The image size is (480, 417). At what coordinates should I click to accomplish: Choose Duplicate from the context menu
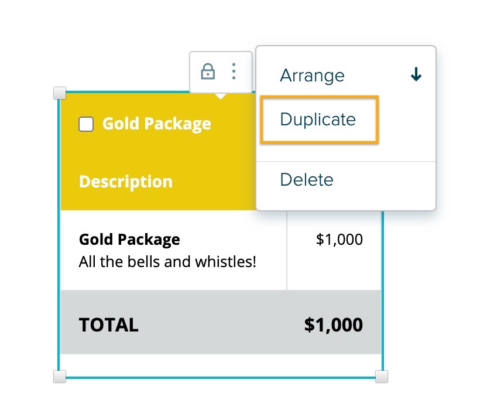[x=319, y=119]
